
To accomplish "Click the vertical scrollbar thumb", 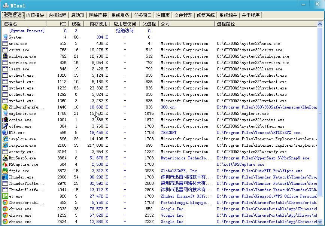I will [x=320, y=112].
